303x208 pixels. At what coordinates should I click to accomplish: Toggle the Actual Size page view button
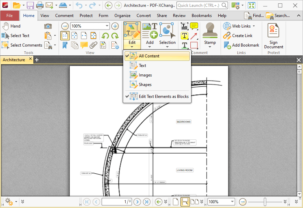(x=65, y=36)
